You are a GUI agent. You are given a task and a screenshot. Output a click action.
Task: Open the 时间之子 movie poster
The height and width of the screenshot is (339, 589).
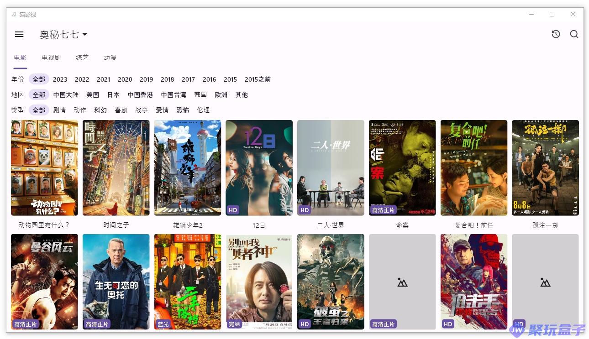pos(116,168)
